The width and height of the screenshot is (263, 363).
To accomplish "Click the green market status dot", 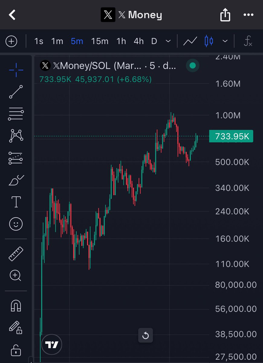I will (x=192, y=66).
